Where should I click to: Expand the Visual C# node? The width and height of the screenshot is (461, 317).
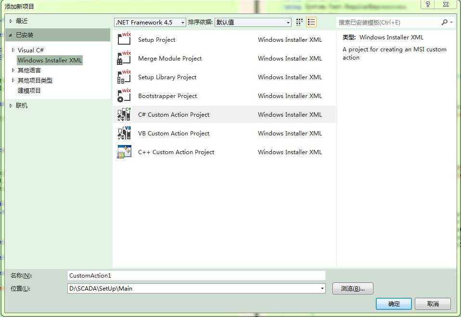[13, 50]
